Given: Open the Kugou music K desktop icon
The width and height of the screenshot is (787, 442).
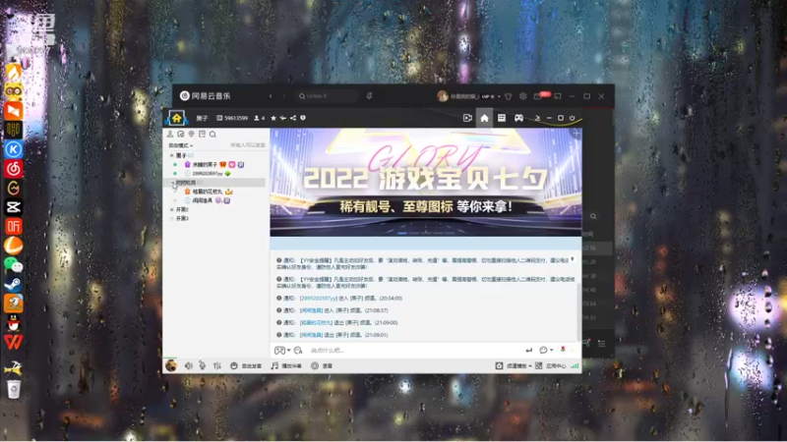Looking at the screenshot, I should (13, 149).
